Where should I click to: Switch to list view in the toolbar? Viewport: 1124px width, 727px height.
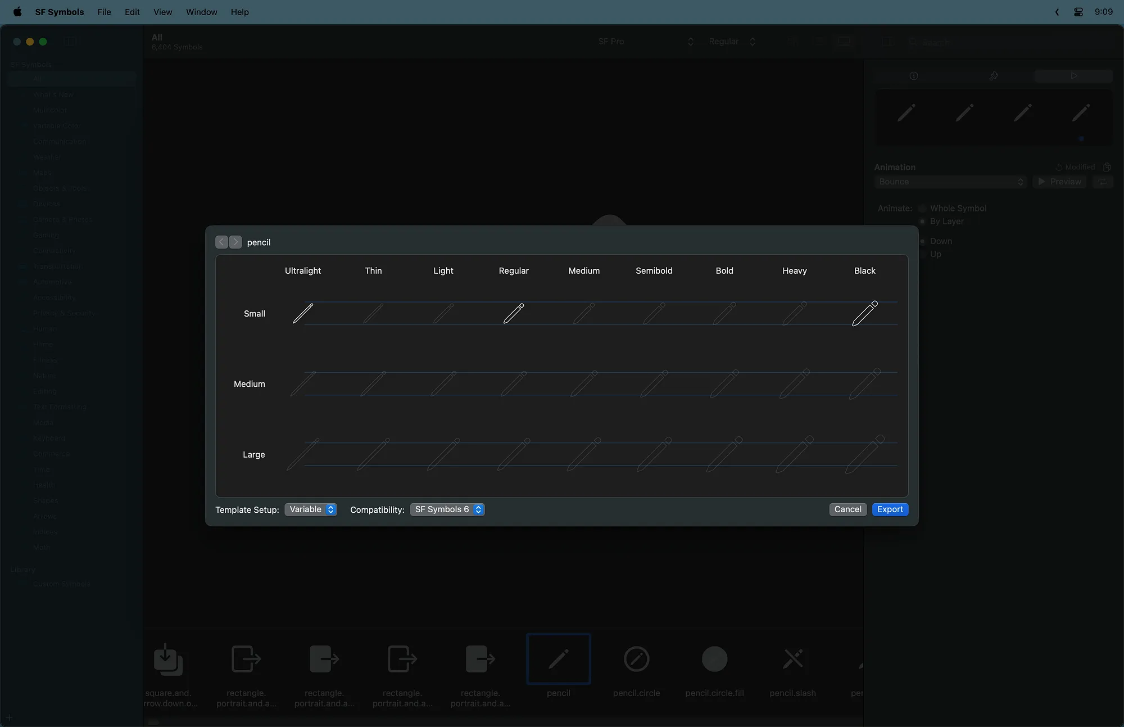coord(819,41)
